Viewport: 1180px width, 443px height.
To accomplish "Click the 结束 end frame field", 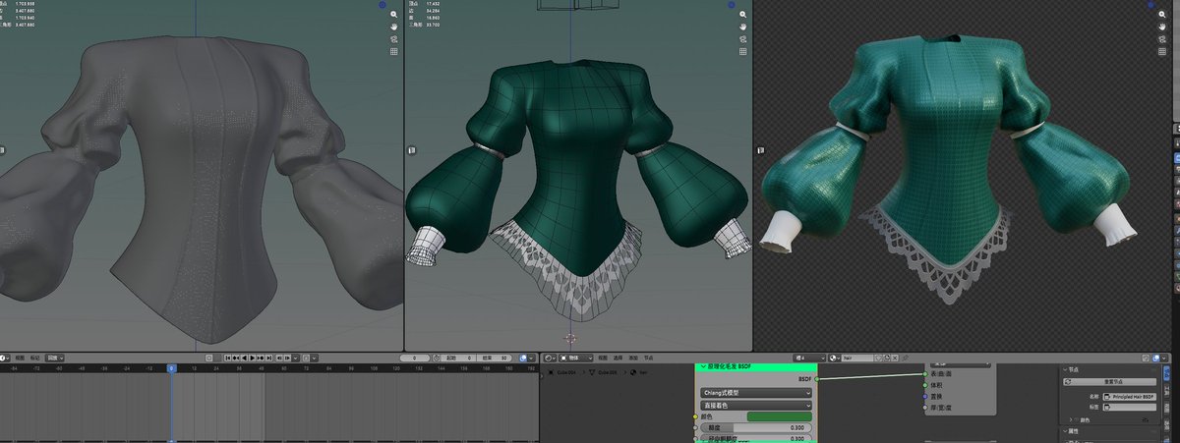I will coord(494,358).
